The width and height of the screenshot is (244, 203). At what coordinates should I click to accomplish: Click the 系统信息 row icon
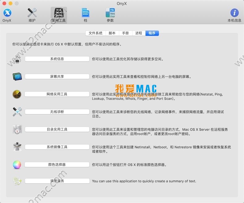pyautogui.click(x=17, y=59)
